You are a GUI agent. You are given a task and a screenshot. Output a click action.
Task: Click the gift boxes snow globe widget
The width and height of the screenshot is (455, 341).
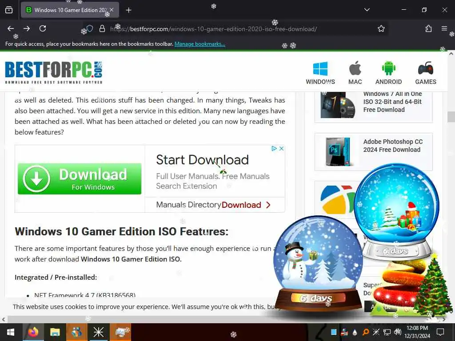pos(396,212)
